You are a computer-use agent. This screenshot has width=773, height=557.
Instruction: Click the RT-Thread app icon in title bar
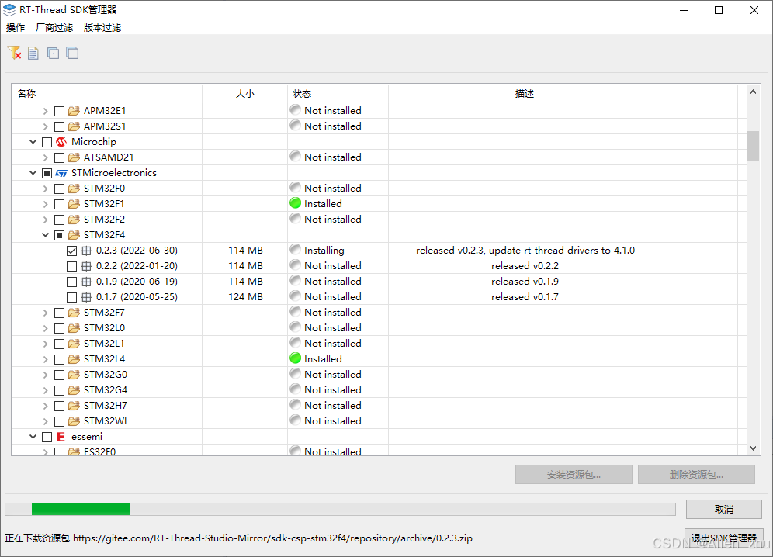[x=9, y=10]
